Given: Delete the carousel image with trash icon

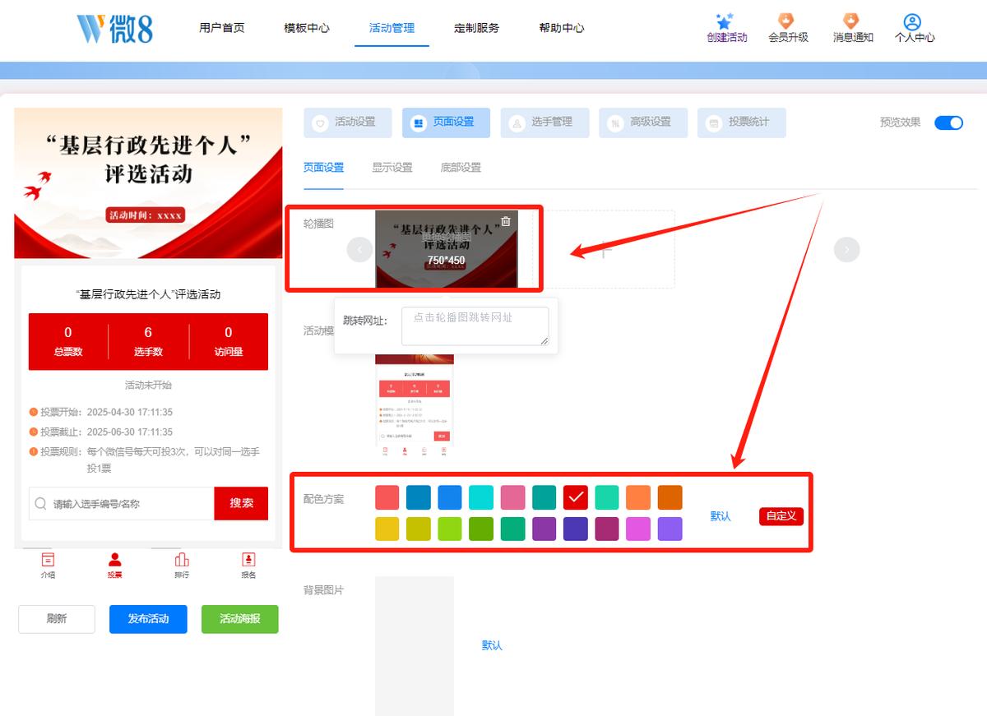Looking at the screenshot, I should point(506,221).
